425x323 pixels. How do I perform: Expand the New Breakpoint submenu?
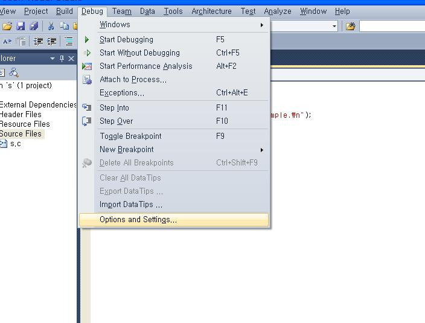(x=174, y=149)
